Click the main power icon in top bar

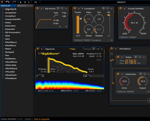click(x=2, y=2)
